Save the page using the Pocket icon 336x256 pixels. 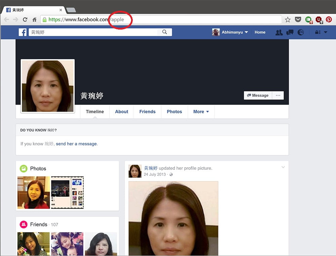[298, 19]
